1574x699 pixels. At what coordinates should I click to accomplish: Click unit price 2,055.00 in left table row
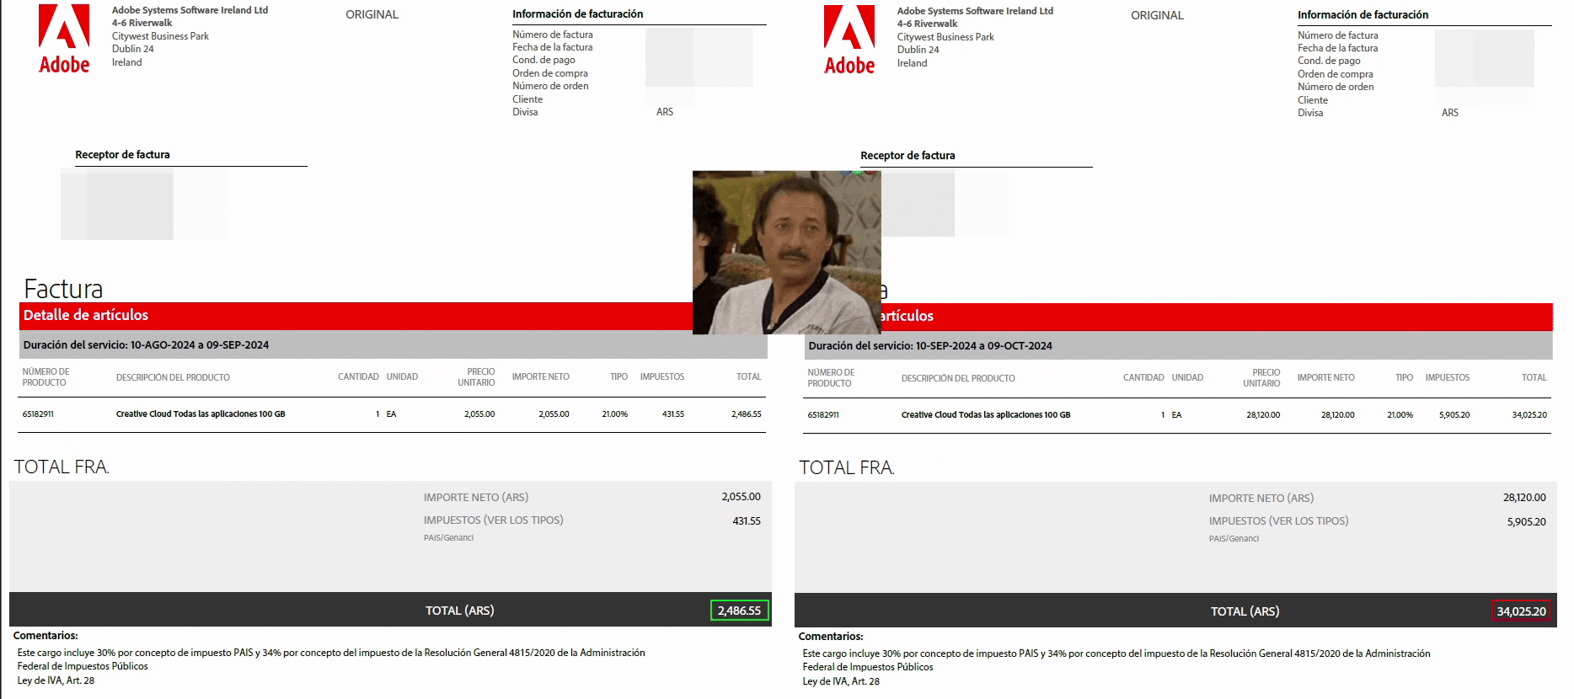(479, 414)
